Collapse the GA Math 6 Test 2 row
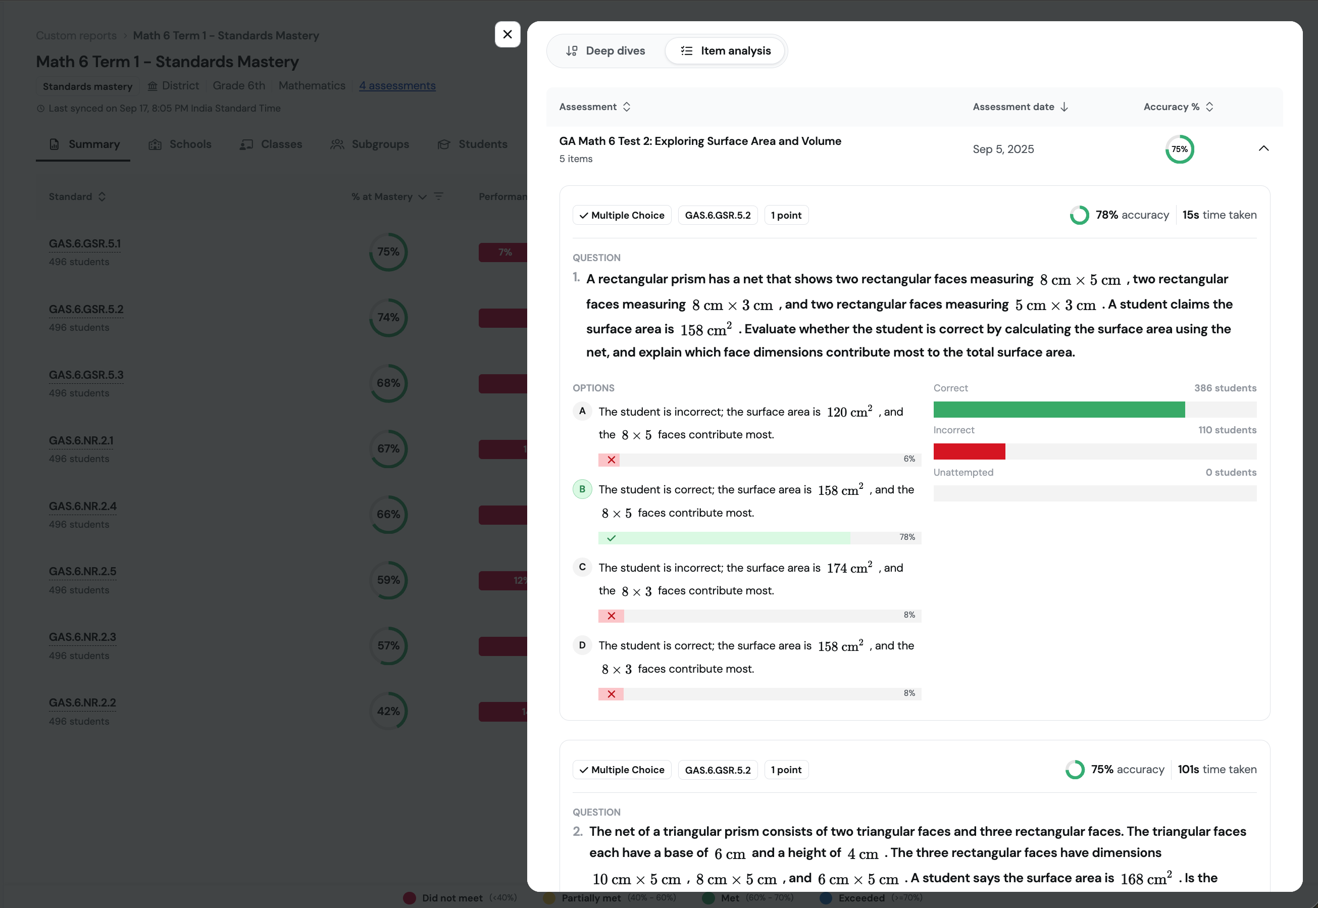This screenshot has width=1318, height=908. tap(1263, 148)
